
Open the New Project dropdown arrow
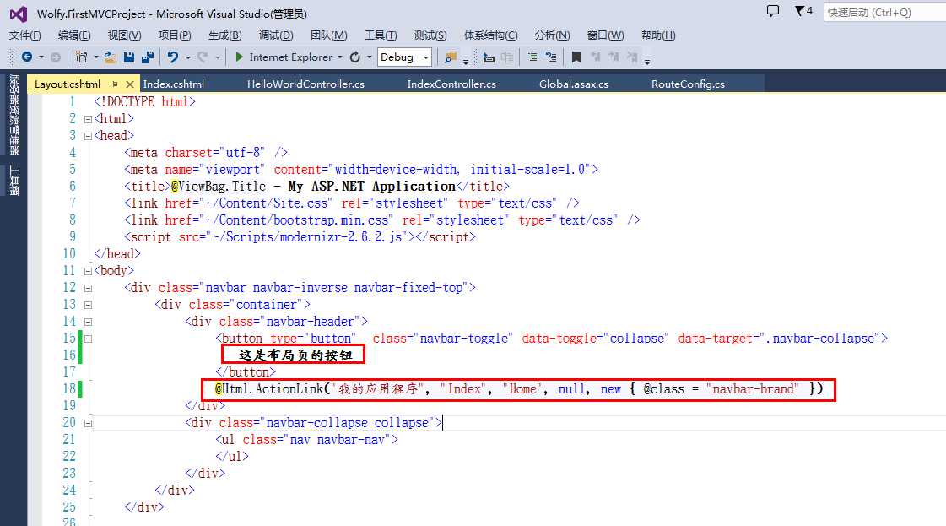pyautogui.click(x=96, y=57)
